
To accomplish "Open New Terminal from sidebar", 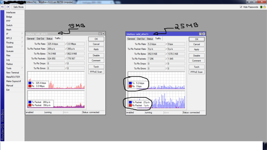I will tap(12, 73).
